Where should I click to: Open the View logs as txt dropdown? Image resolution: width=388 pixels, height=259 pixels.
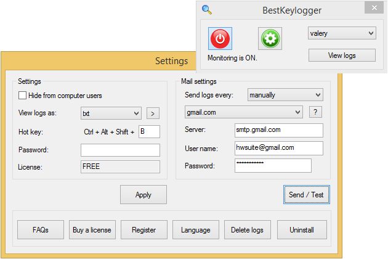[x=111, y=113]
